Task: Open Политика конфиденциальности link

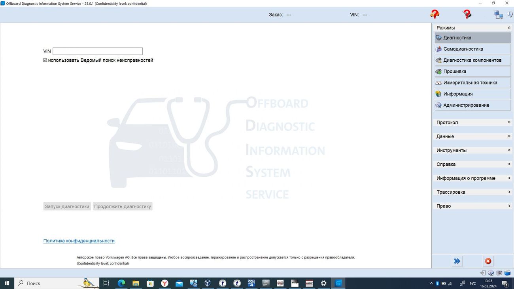Action: [79, 241]
